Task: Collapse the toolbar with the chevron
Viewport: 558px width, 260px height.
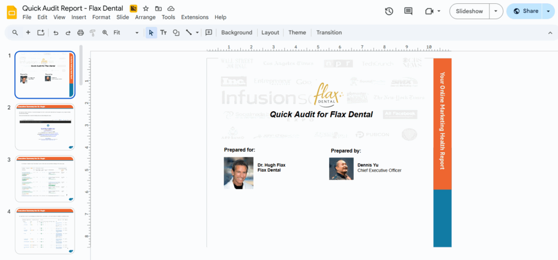Action: point(550,33)
